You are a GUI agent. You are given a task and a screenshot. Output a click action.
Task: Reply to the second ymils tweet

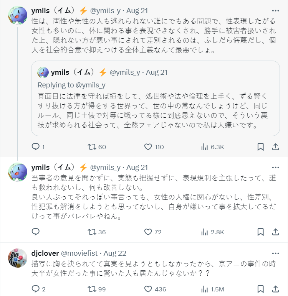click(x=35, y=232)
